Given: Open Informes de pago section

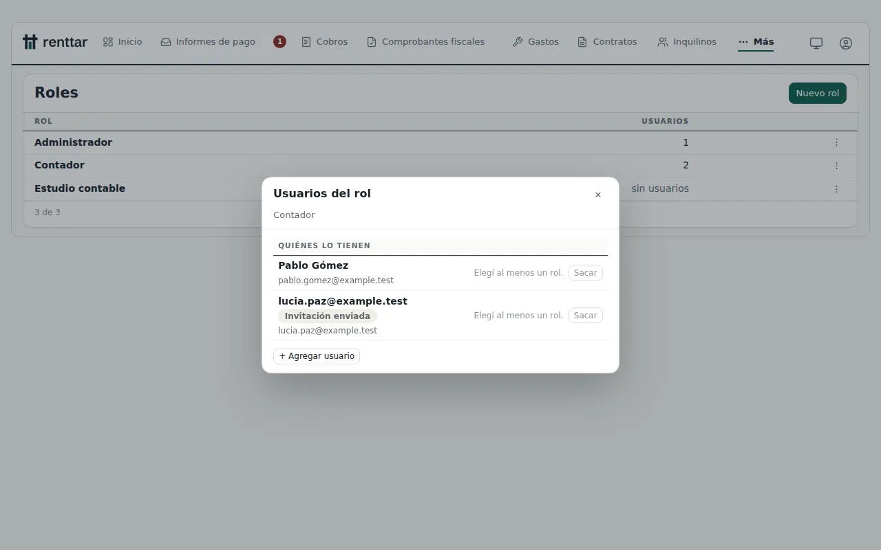Looking at the screenshot, I should point(208,42).
